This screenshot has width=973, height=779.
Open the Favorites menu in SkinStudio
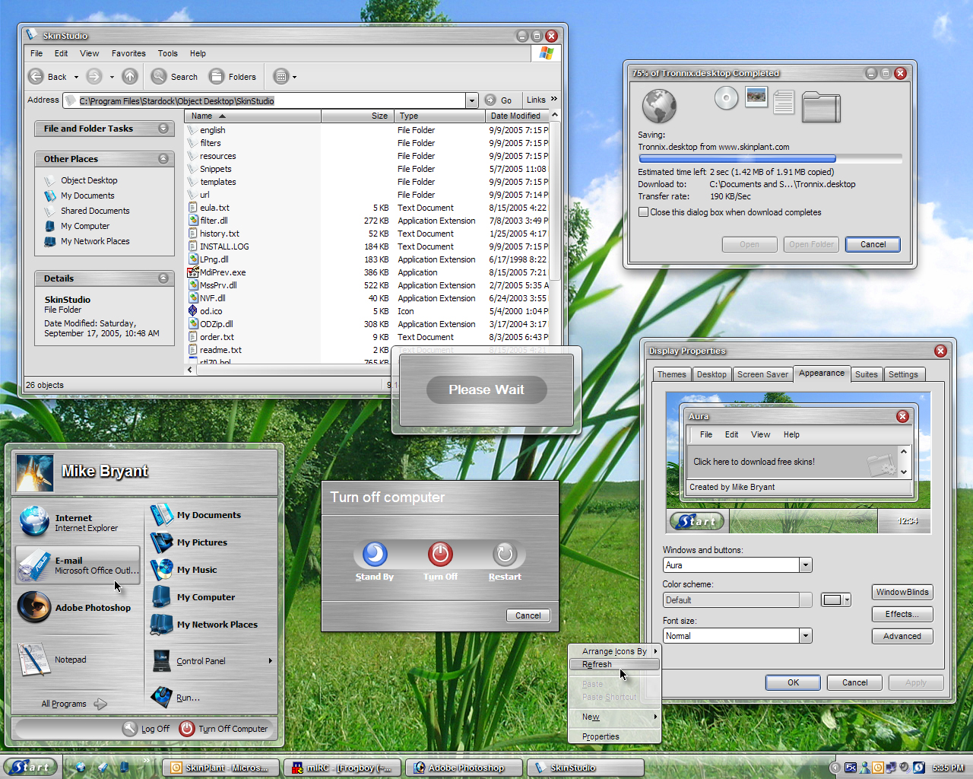click(128, 53)
